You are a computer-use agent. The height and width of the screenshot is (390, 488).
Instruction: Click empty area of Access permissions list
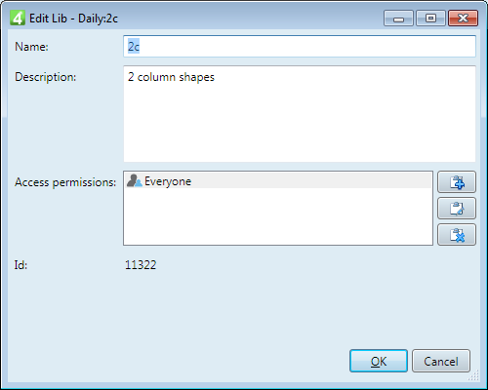278,216
